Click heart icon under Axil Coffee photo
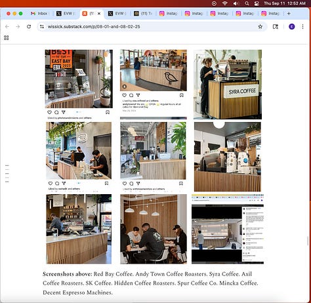Viewport: 311px width, 303px height. coord(51,183)
